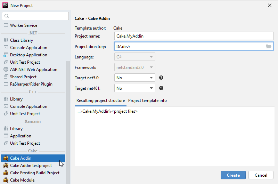This screenshot has width=278, height=184.
Task: Click the Xamarin Library icon
Action: 6,128
